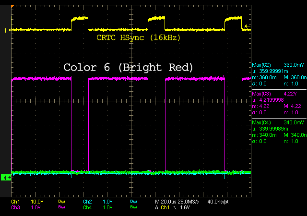Click the Ch4 bandwidth limit Bw icon
Viewport: 307px width, 216px height.
[133, 207]
